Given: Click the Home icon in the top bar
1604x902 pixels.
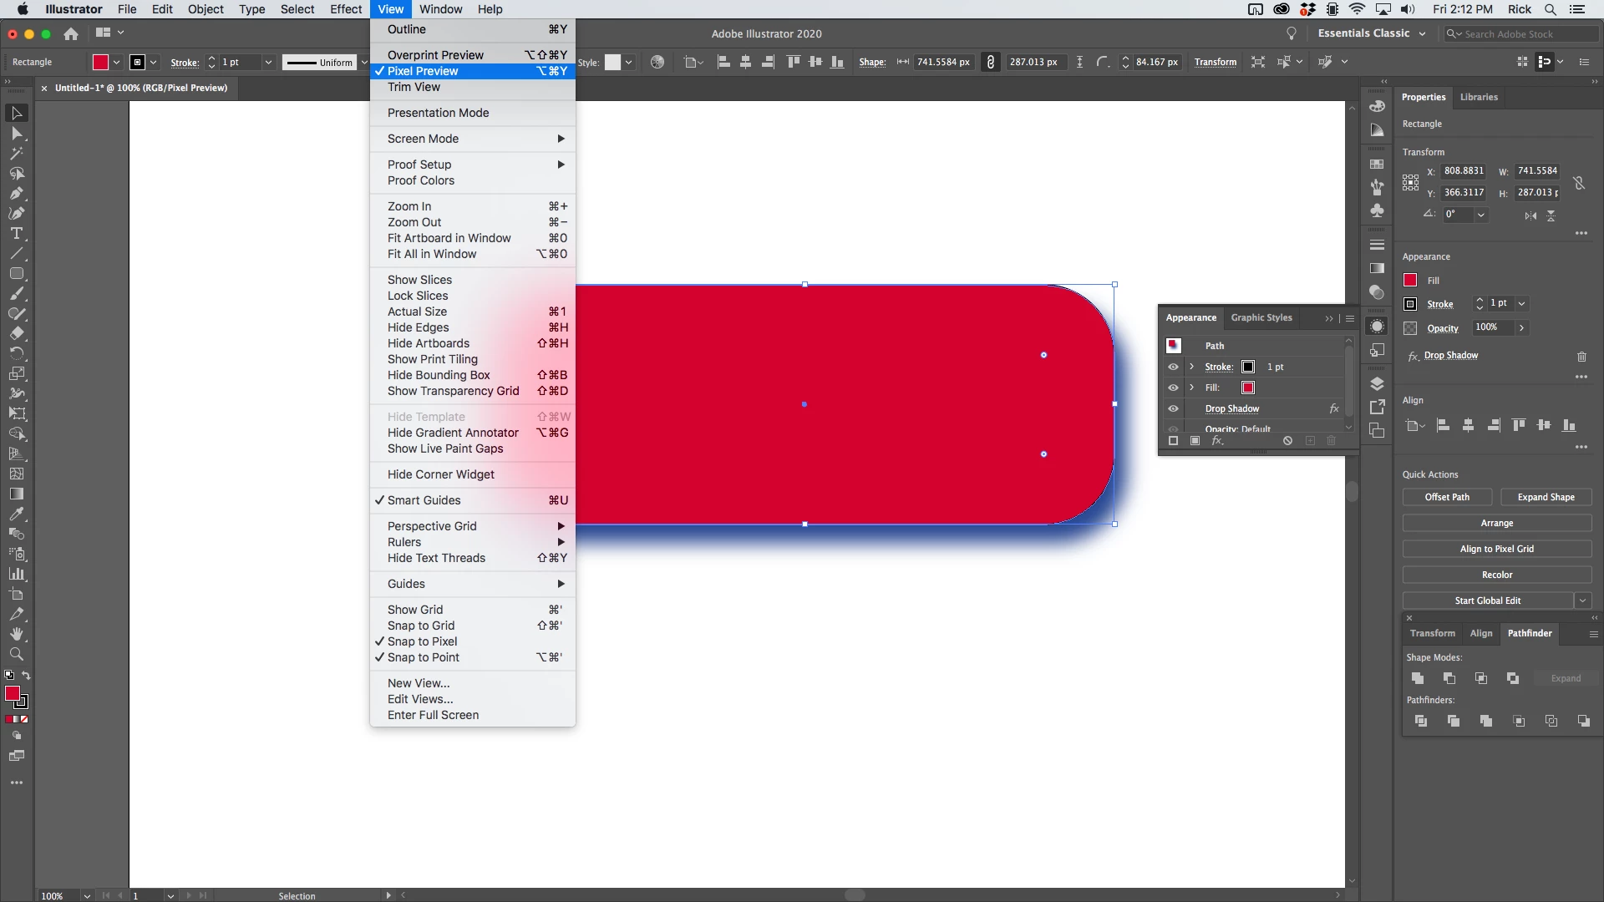Looking at the screenshot, I should (71, 33).
